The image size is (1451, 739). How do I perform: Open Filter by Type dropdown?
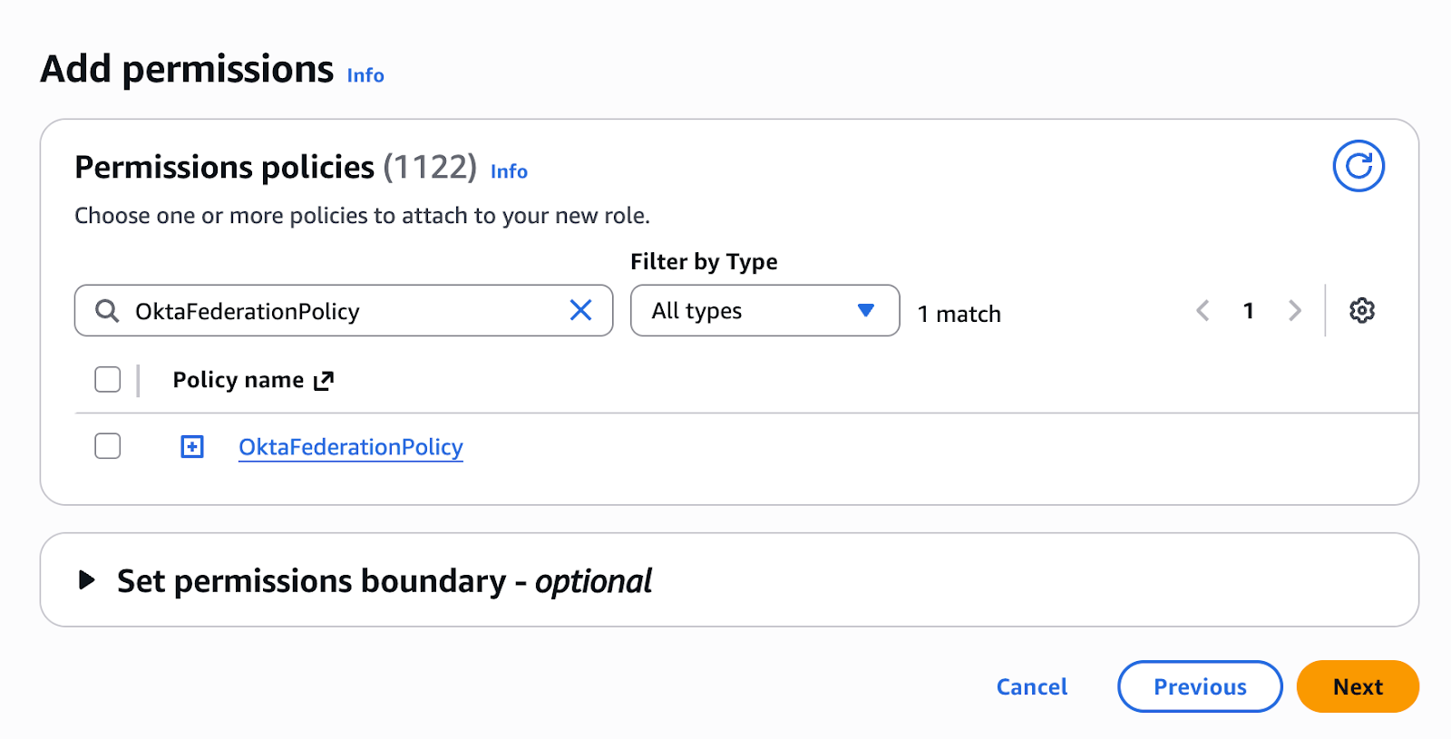764,311
